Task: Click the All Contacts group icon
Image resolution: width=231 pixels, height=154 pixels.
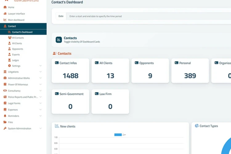Action: 10,38
